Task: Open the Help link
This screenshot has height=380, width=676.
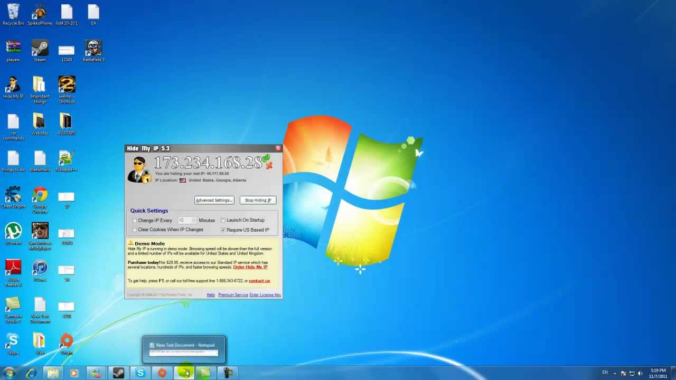Action: click(211, 295)
